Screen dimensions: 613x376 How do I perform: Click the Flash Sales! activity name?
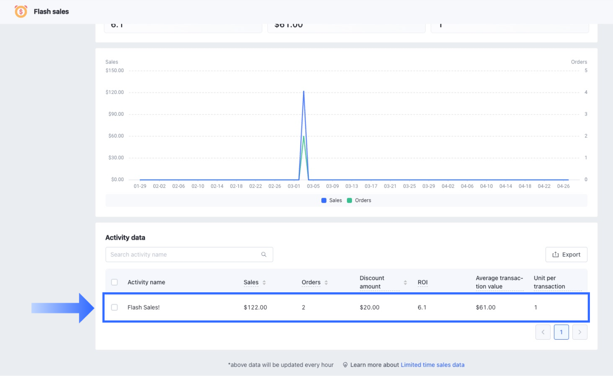pyautogui.click(x=144, y=307)
